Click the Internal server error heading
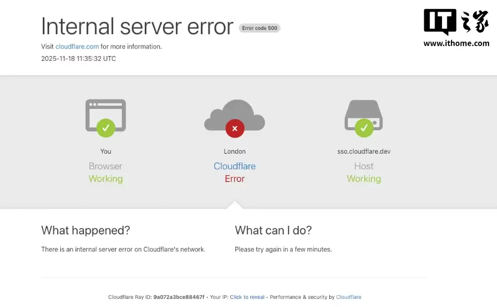Screen dimensions: 497x307 137,26
